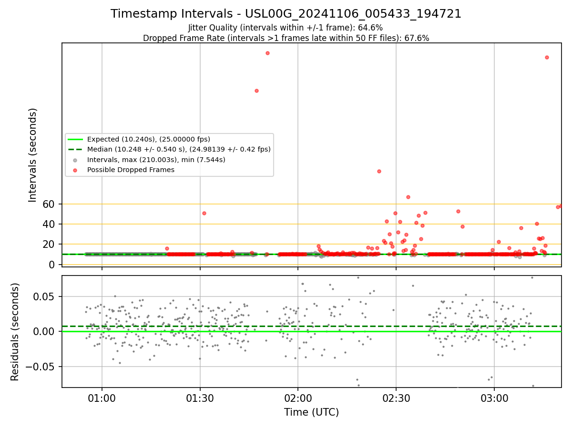Image resolution: width=572 pixels, height=429 pixels.
Task: Click the "Dropped Frame Rate" 67.6% subtitle line
Action: click(286, 38)
